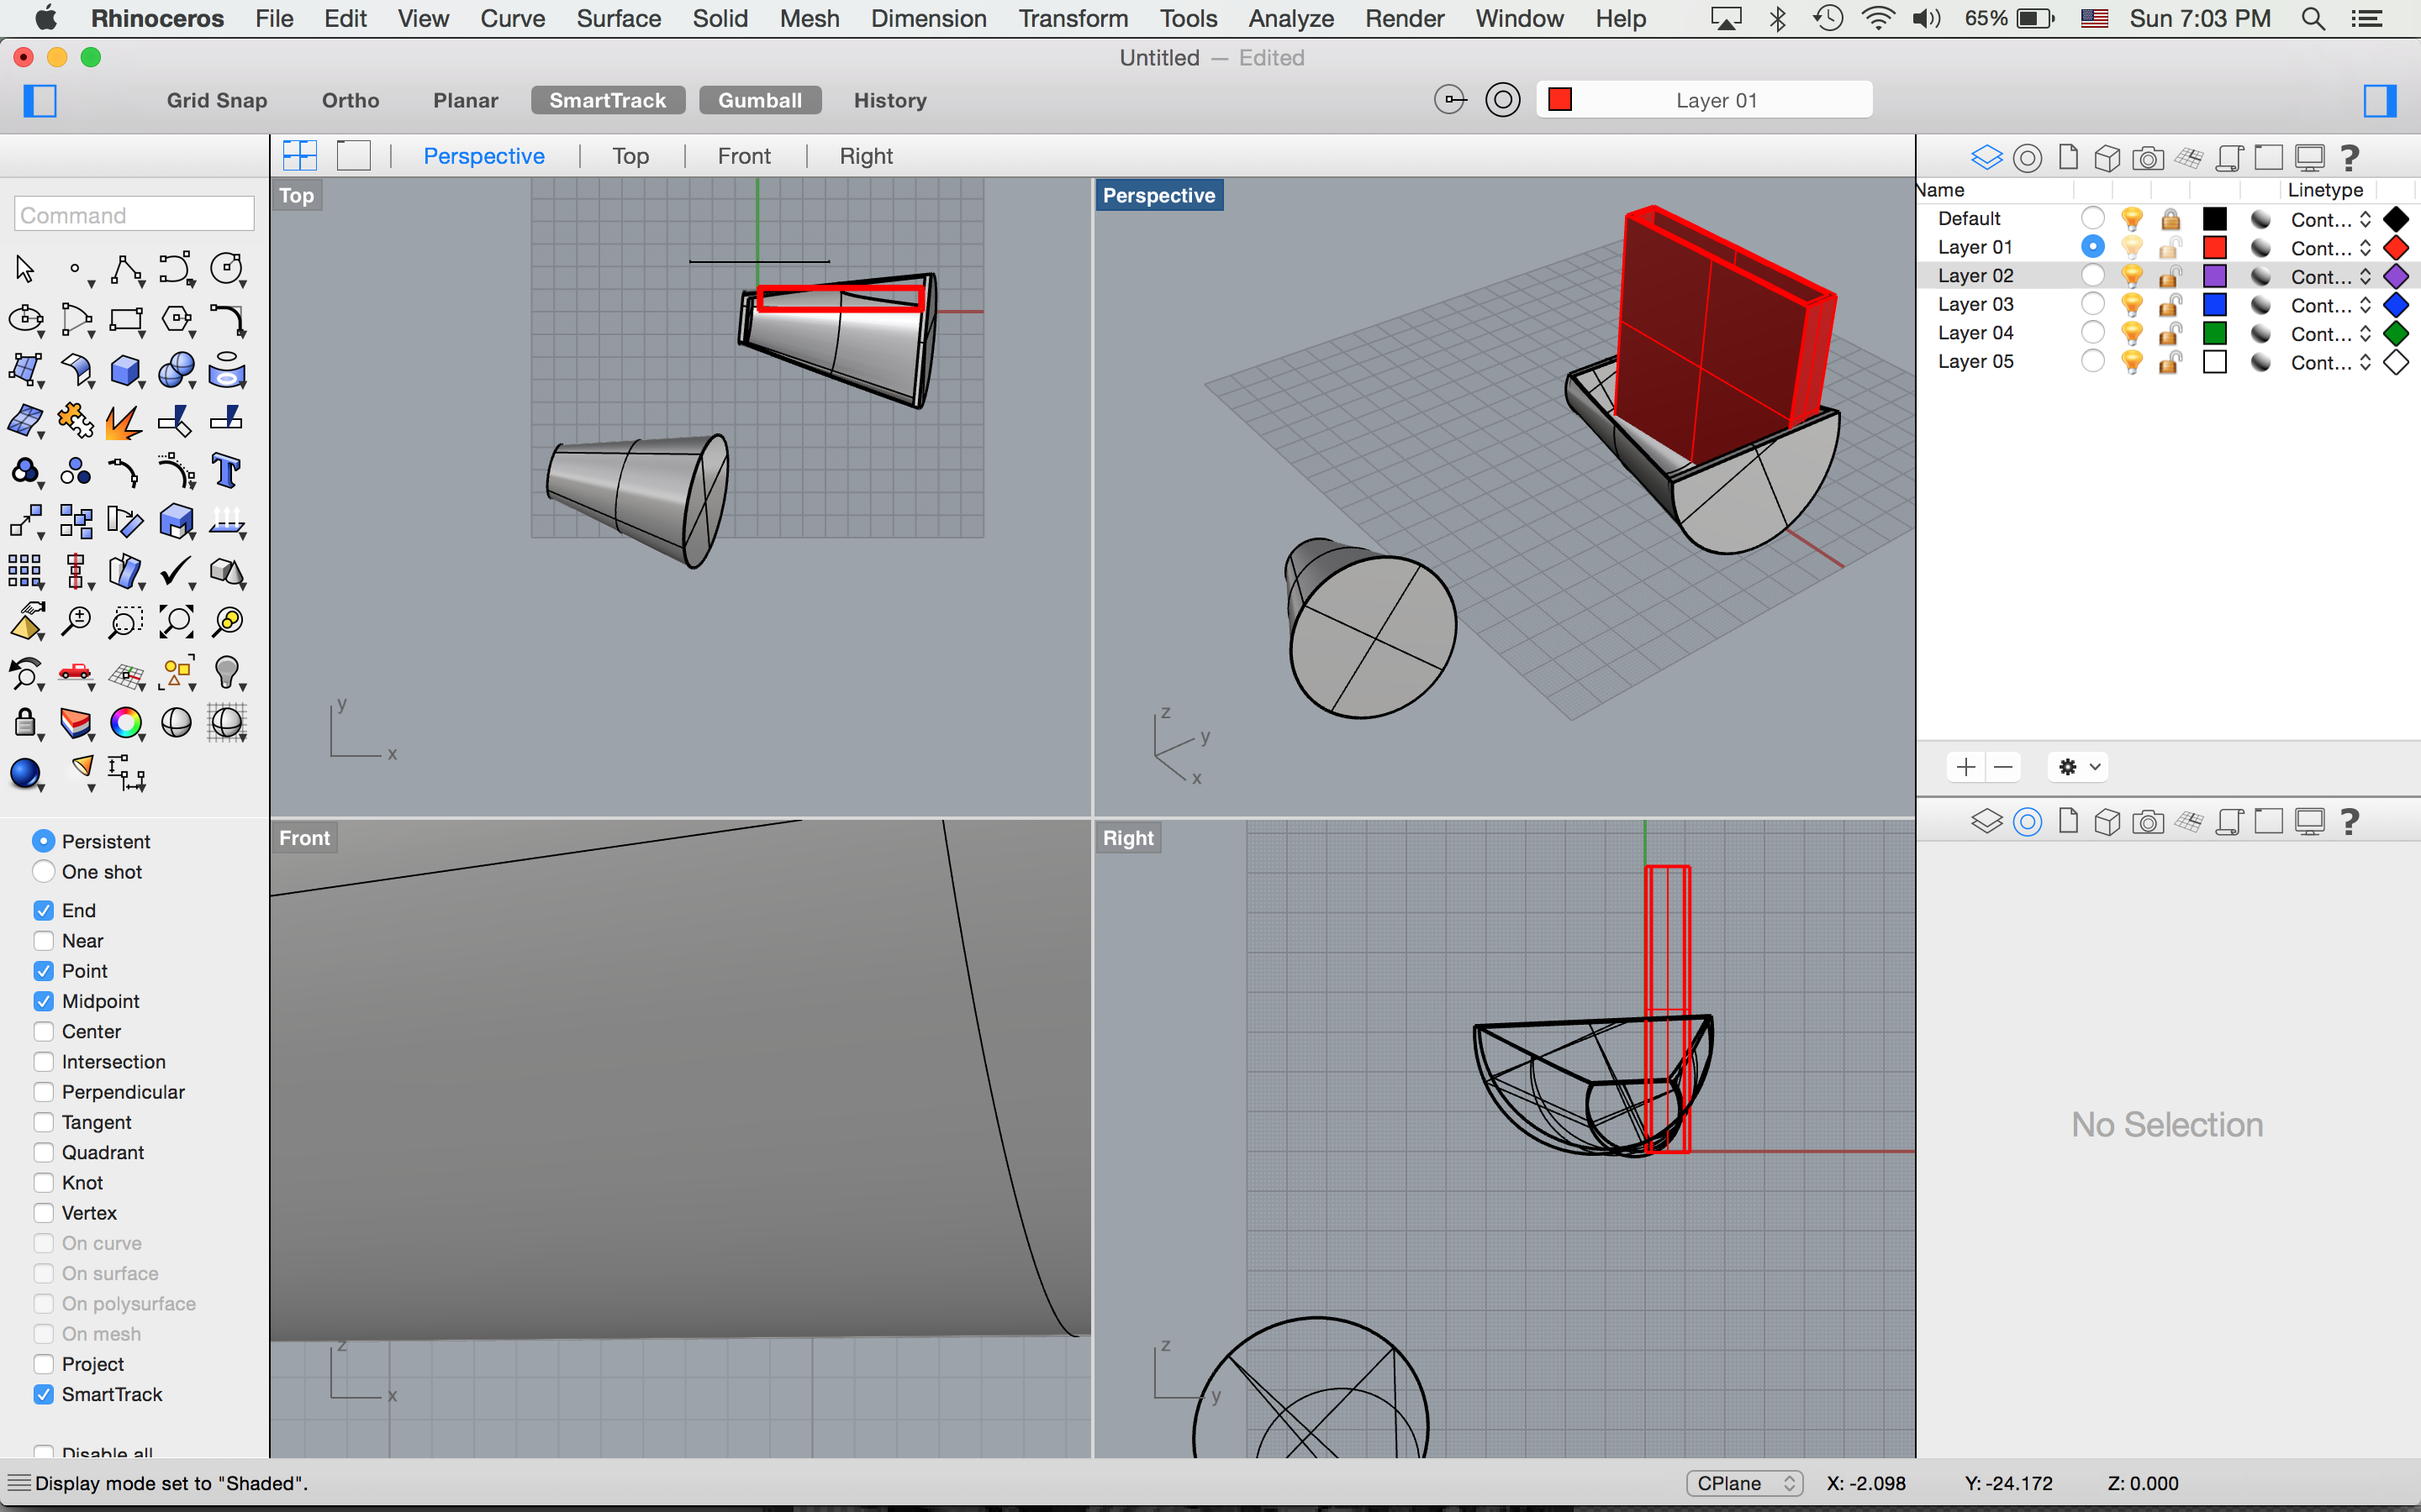The image size is (2421, 1512).
Task: Toggle the Ortho button
Action: point(351,100)
